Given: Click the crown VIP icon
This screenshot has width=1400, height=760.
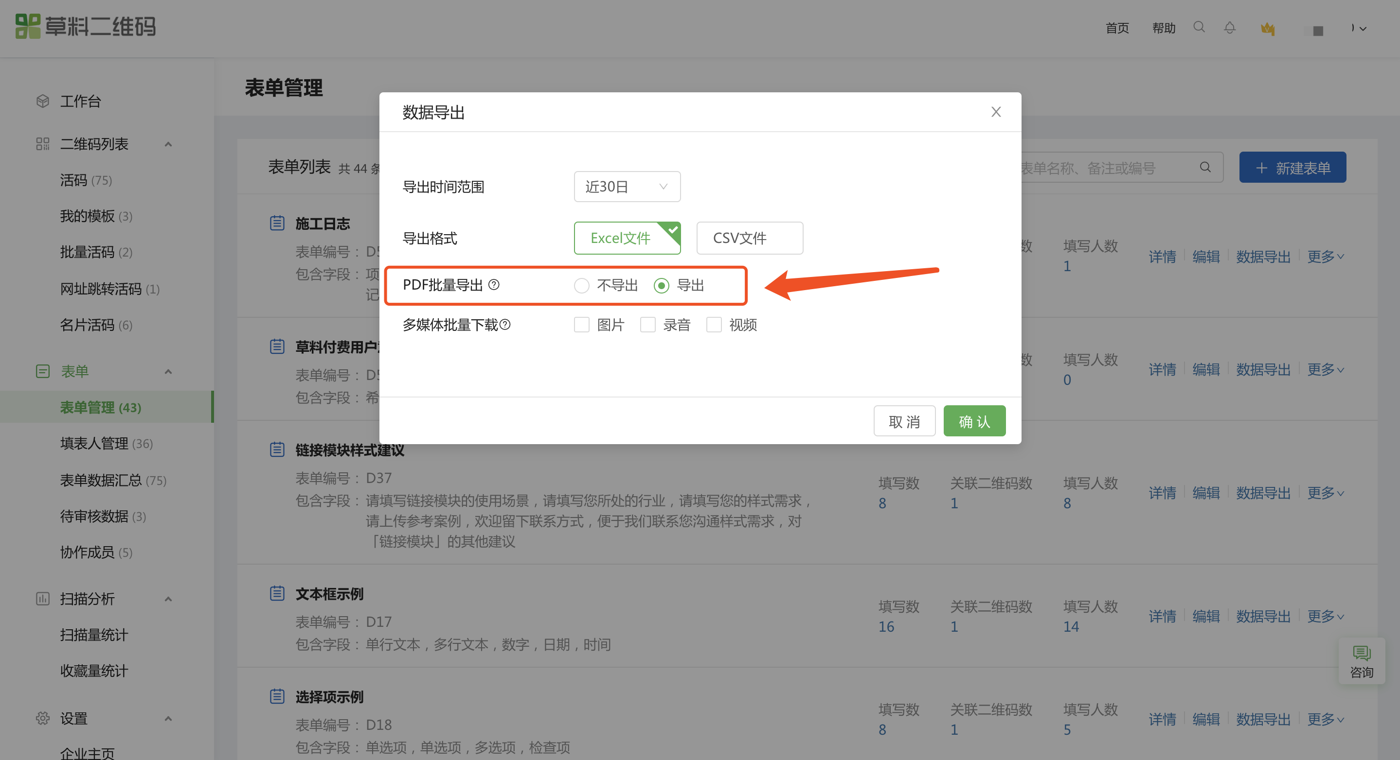Looking at the screenshot, I should click(1267, 28).
